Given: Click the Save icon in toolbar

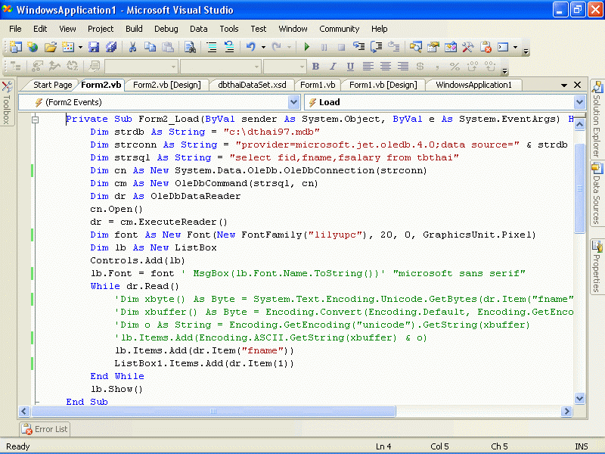Looking at the screenshot, I should click(95, 47).
